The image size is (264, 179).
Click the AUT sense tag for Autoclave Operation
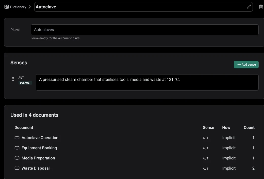pos(205,138)
